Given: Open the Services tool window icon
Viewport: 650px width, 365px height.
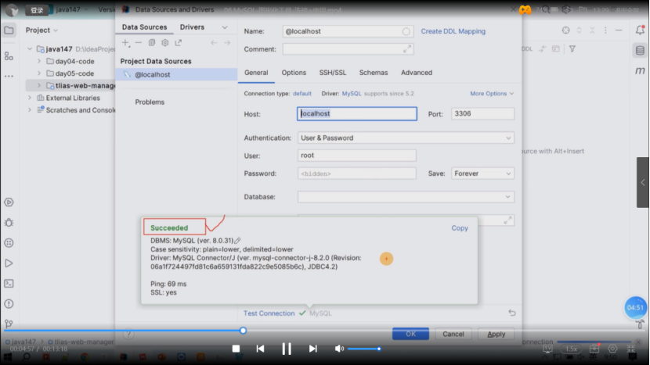Looking at the screenshot, I should pos(9,202).
